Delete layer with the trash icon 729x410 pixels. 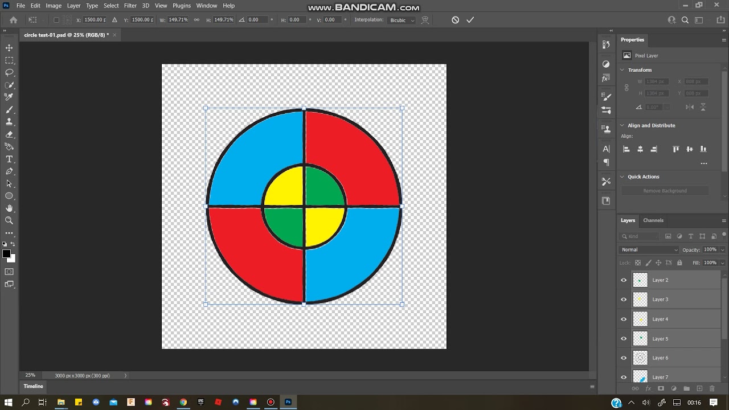pos(712,388)
